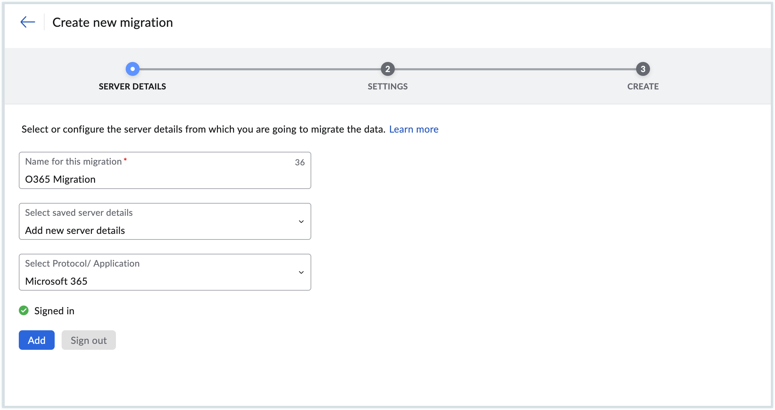
Task: Open the Learn more link
Action: tap(414, 129)
